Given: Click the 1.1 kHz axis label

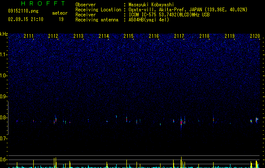Looking at the screenshot, I should click(3, 55).
